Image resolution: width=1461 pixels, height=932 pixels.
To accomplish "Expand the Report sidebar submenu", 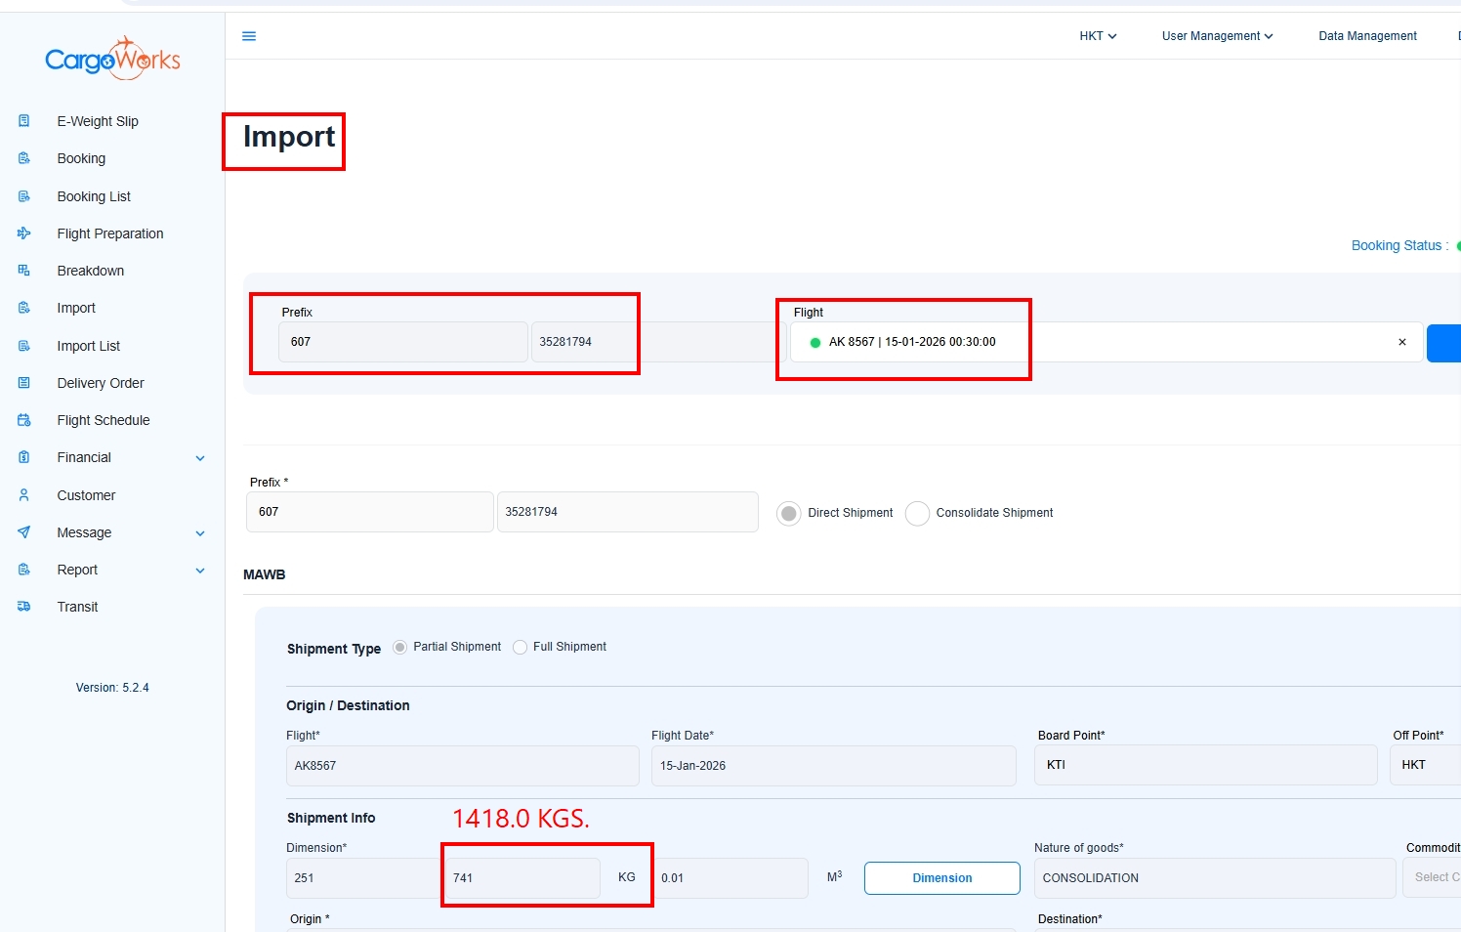I will 200,571.
